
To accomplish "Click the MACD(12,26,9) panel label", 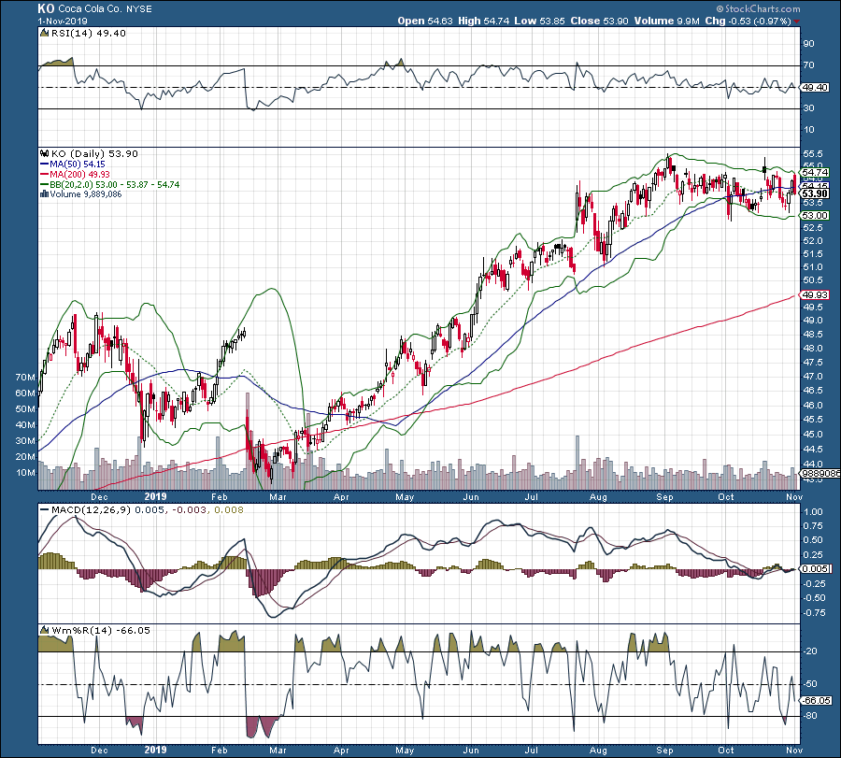I will (91, 509).
